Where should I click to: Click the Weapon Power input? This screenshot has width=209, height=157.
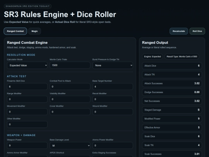click(x=27, y=145)
